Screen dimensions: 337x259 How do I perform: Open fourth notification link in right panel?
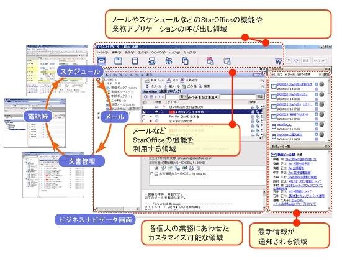(293, 114)
